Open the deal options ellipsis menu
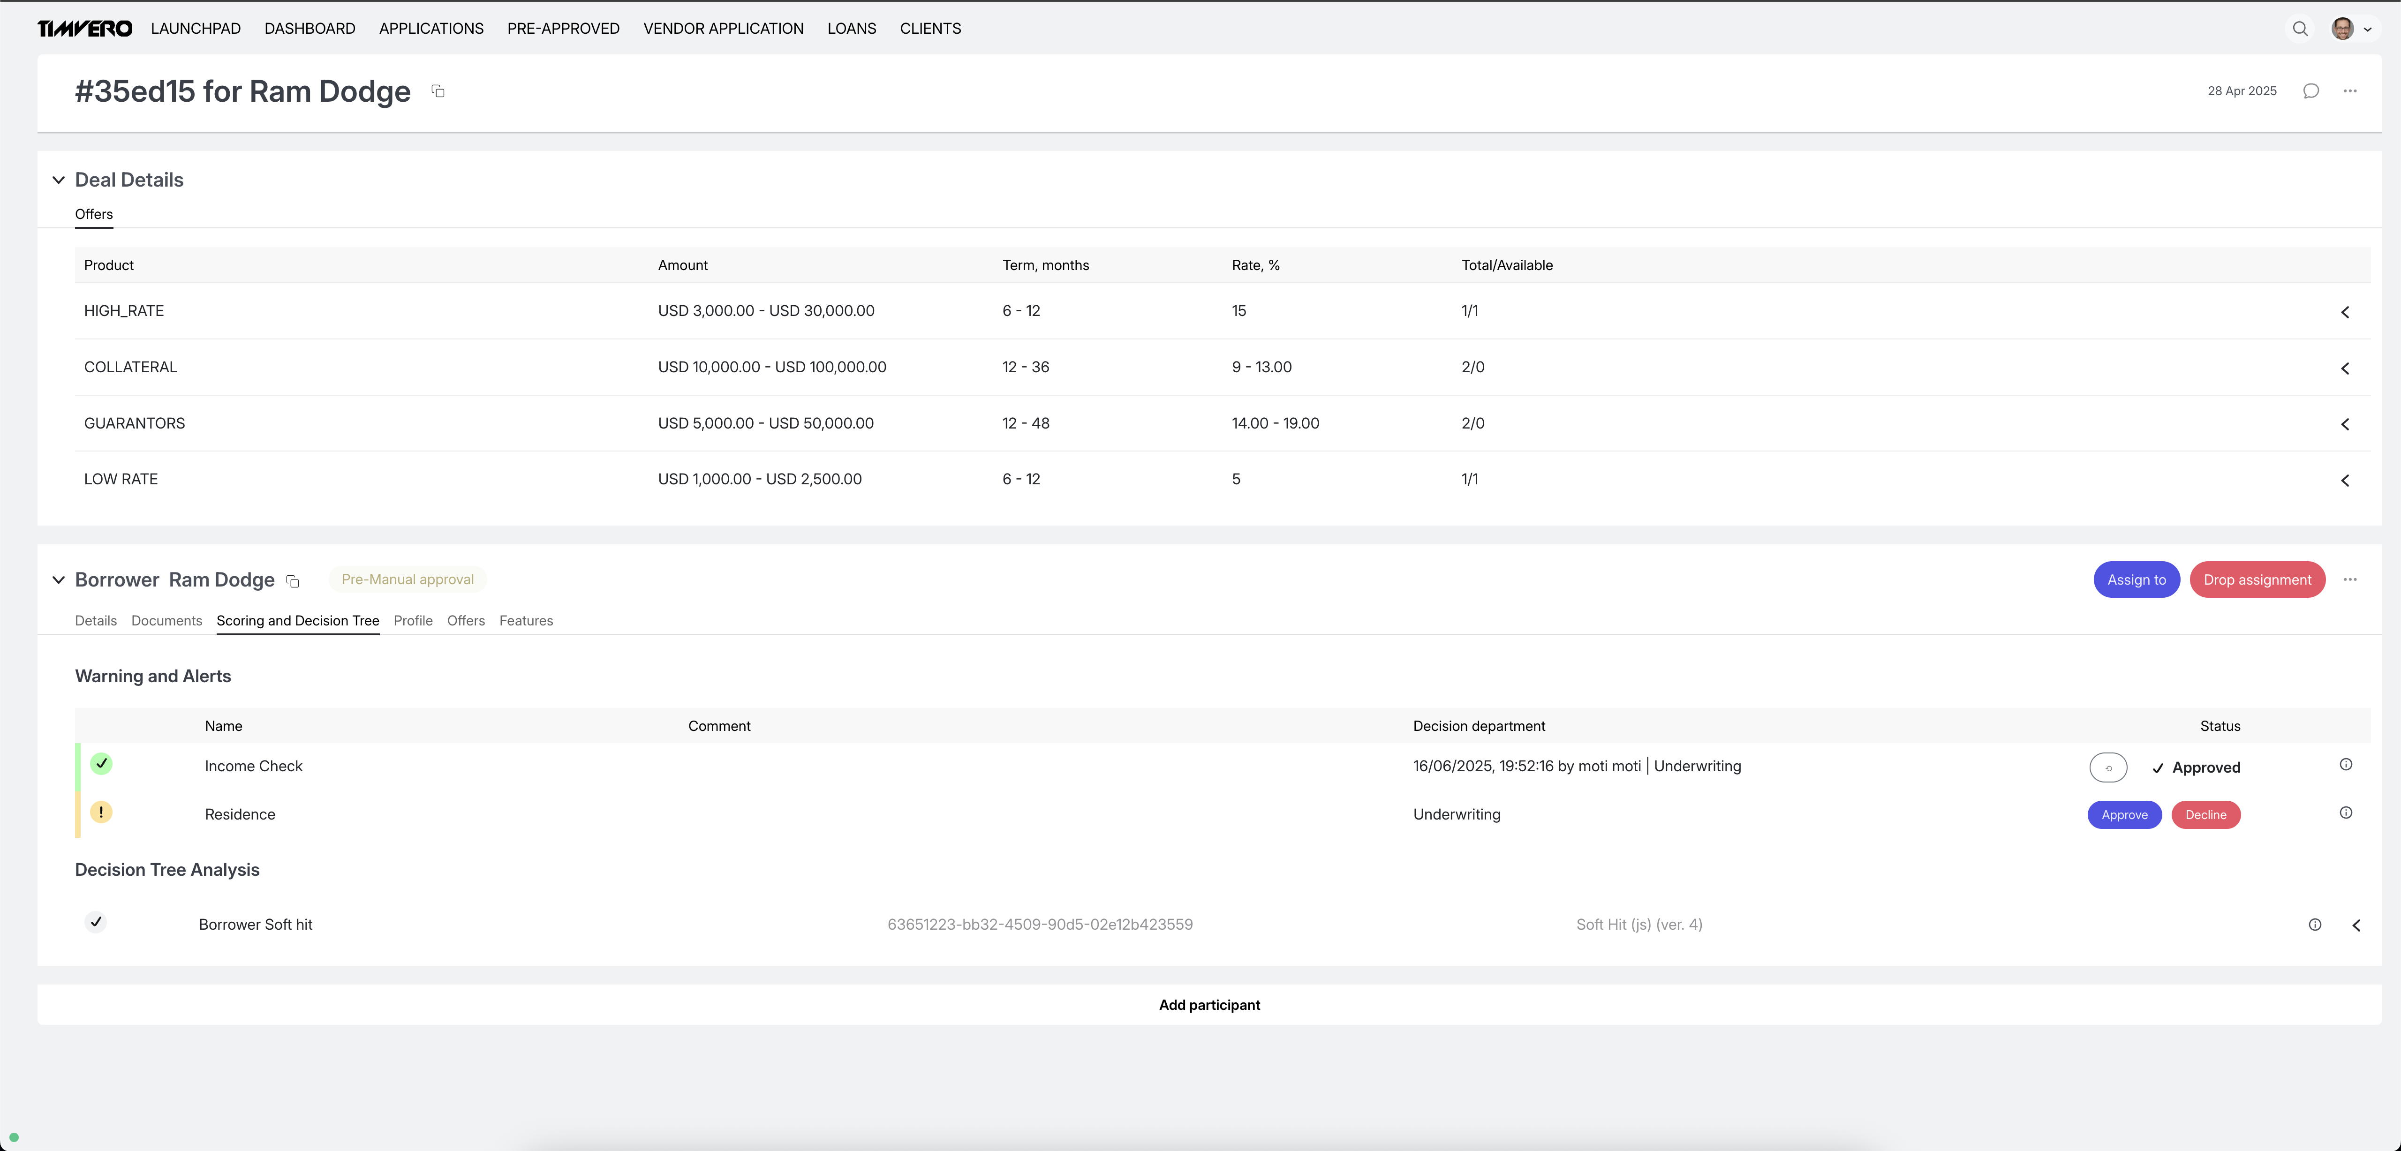The height and width of the screenshot is (1151, 2401). coord(2351,91)
